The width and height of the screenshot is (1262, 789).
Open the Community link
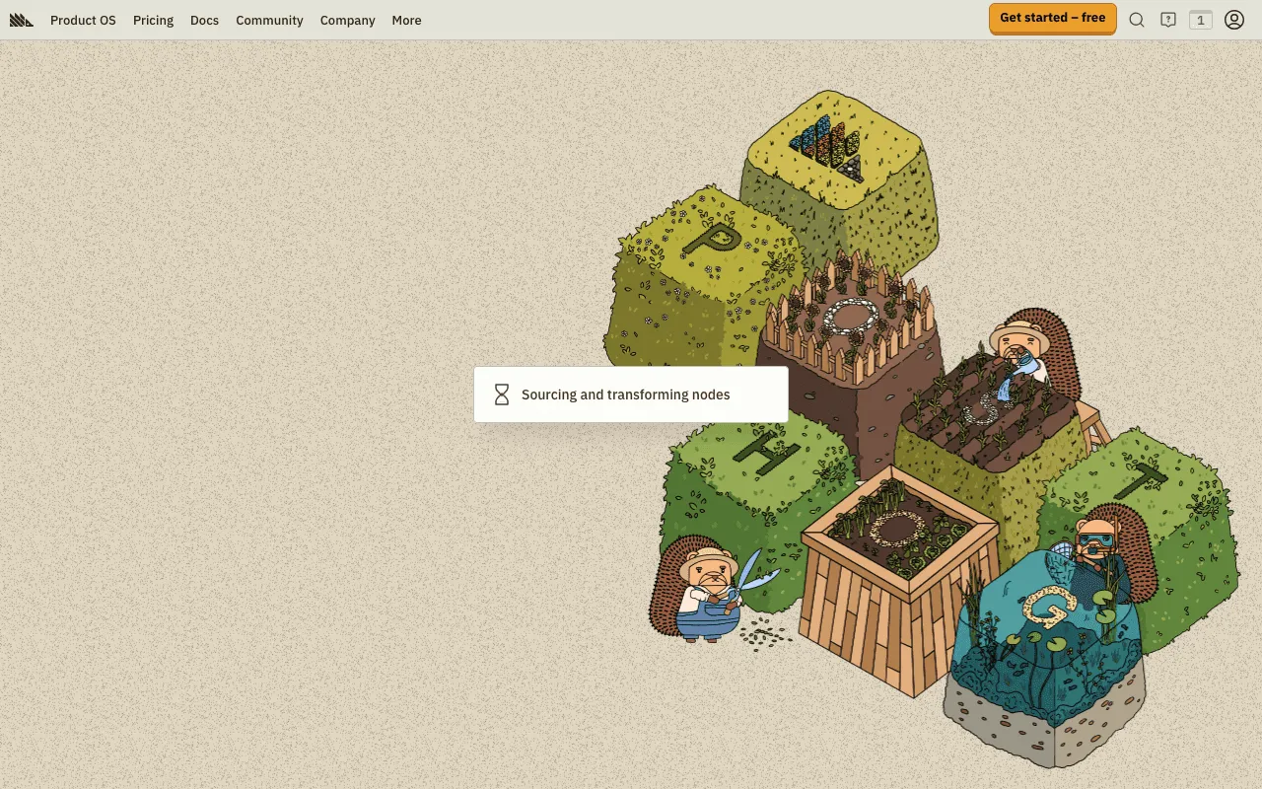[269, 20]
